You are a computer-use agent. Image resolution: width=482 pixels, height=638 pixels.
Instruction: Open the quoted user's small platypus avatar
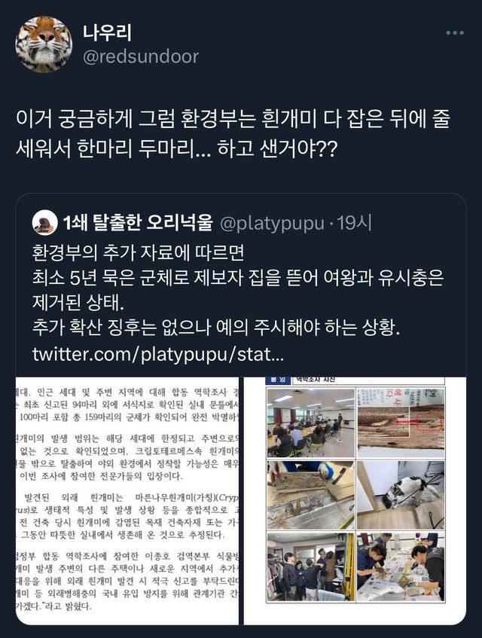tap(44, 222)
